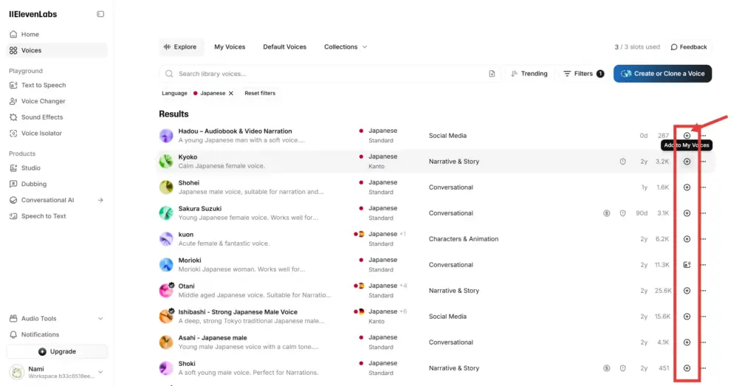Open more options for Shohei voice
This screenshot has height=386, width=756.
704,187
